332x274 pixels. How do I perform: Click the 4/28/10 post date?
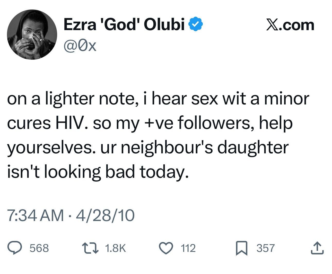[x=105, y=215]
